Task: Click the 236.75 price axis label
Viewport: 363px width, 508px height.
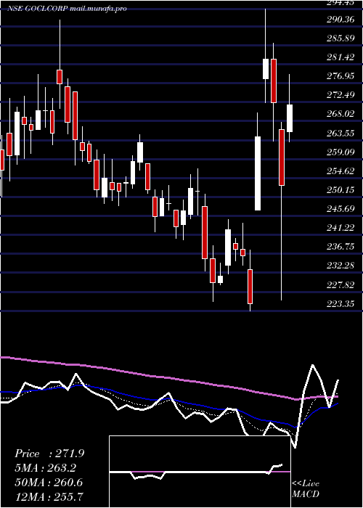Action: (x=340, y=247)
